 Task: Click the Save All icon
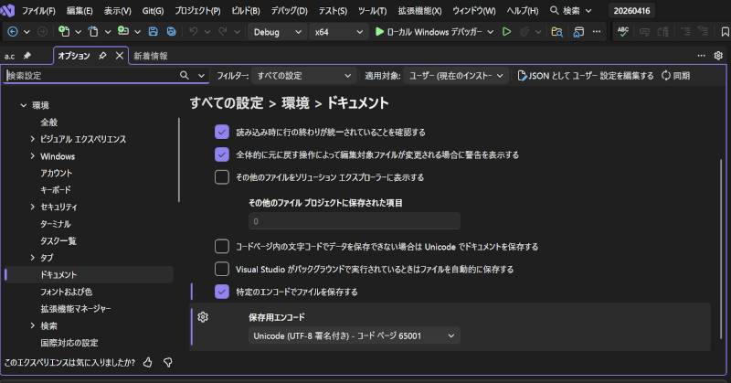click(x=172, y=32)
